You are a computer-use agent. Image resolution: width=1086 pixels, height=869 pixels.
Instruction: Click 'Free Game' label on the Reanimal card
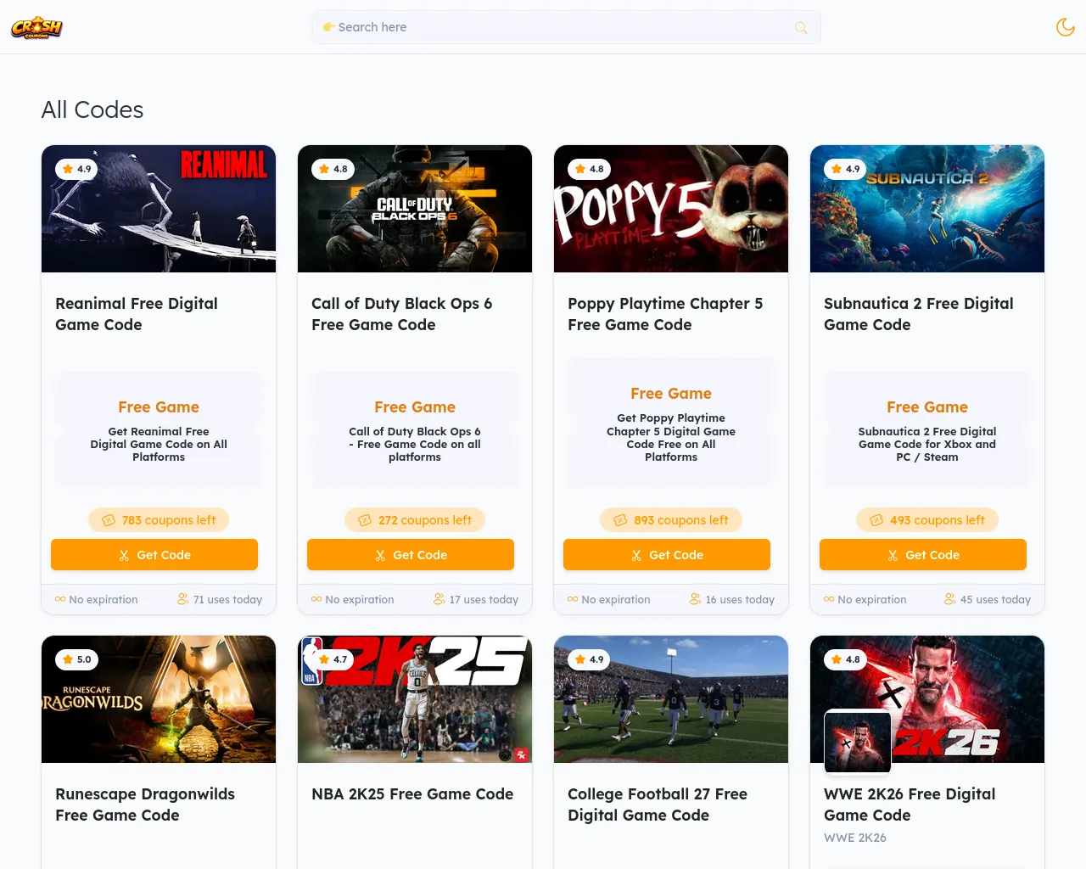(159, 407)
